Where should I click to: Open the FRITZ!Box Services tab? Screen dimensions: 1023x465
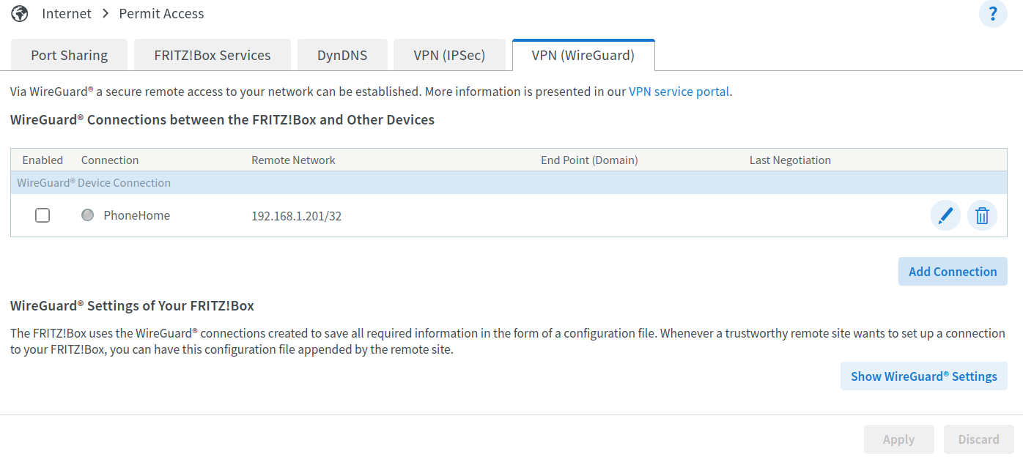tap(212, 56)
